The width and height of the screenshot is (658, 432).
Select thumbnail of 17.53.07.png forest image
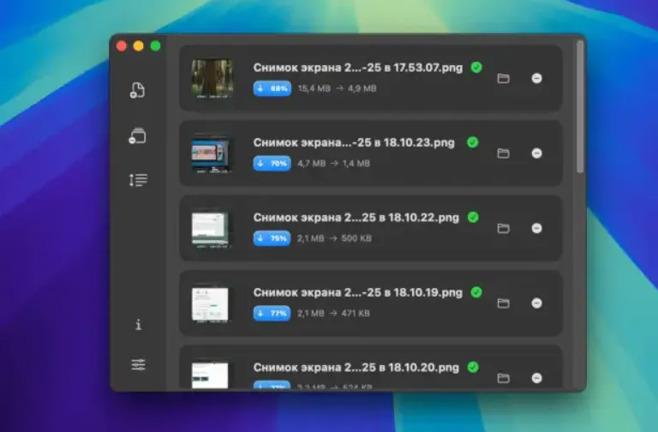[212, 79]
